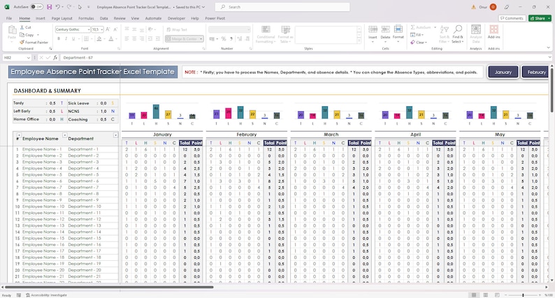The image size is (555, 298).
Task: Open the font size 10,5 dropdown
Action: click(101, 29)
